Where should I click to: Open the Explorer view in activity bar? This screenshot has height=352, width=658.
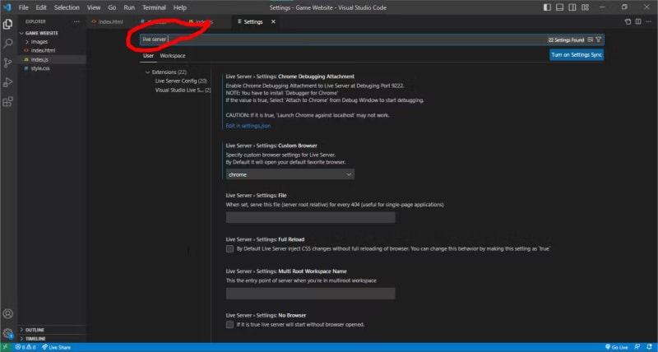(7, 24)
